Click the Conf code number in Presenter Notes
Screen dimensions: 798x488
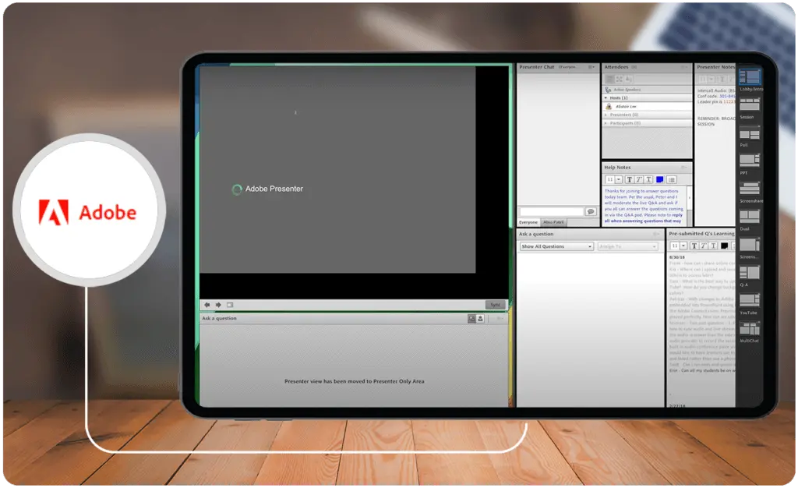(727, 96)
